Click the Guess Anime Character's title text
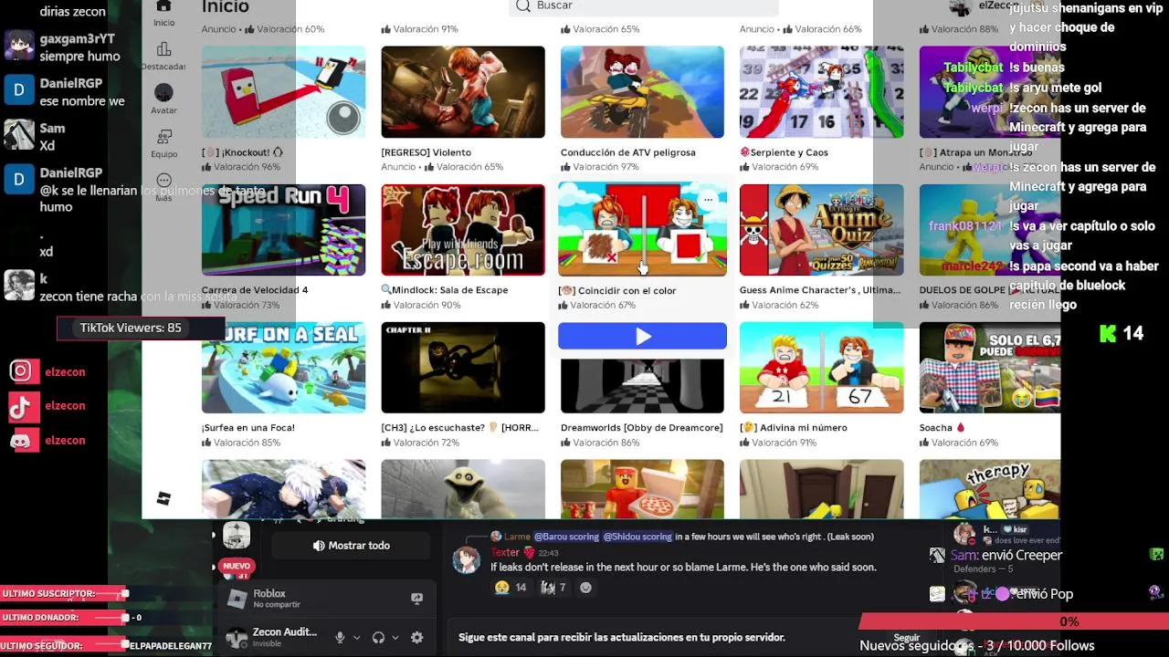 click(x=820, y=290)
